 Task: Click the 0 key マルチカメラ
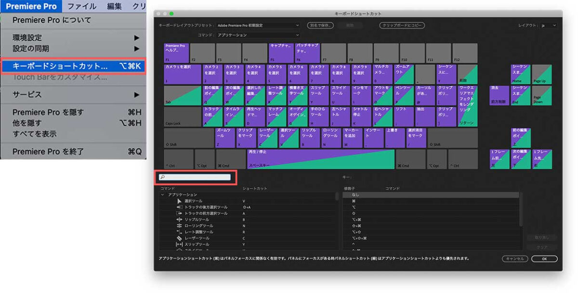pyautogui.click(x=383, y=74)
